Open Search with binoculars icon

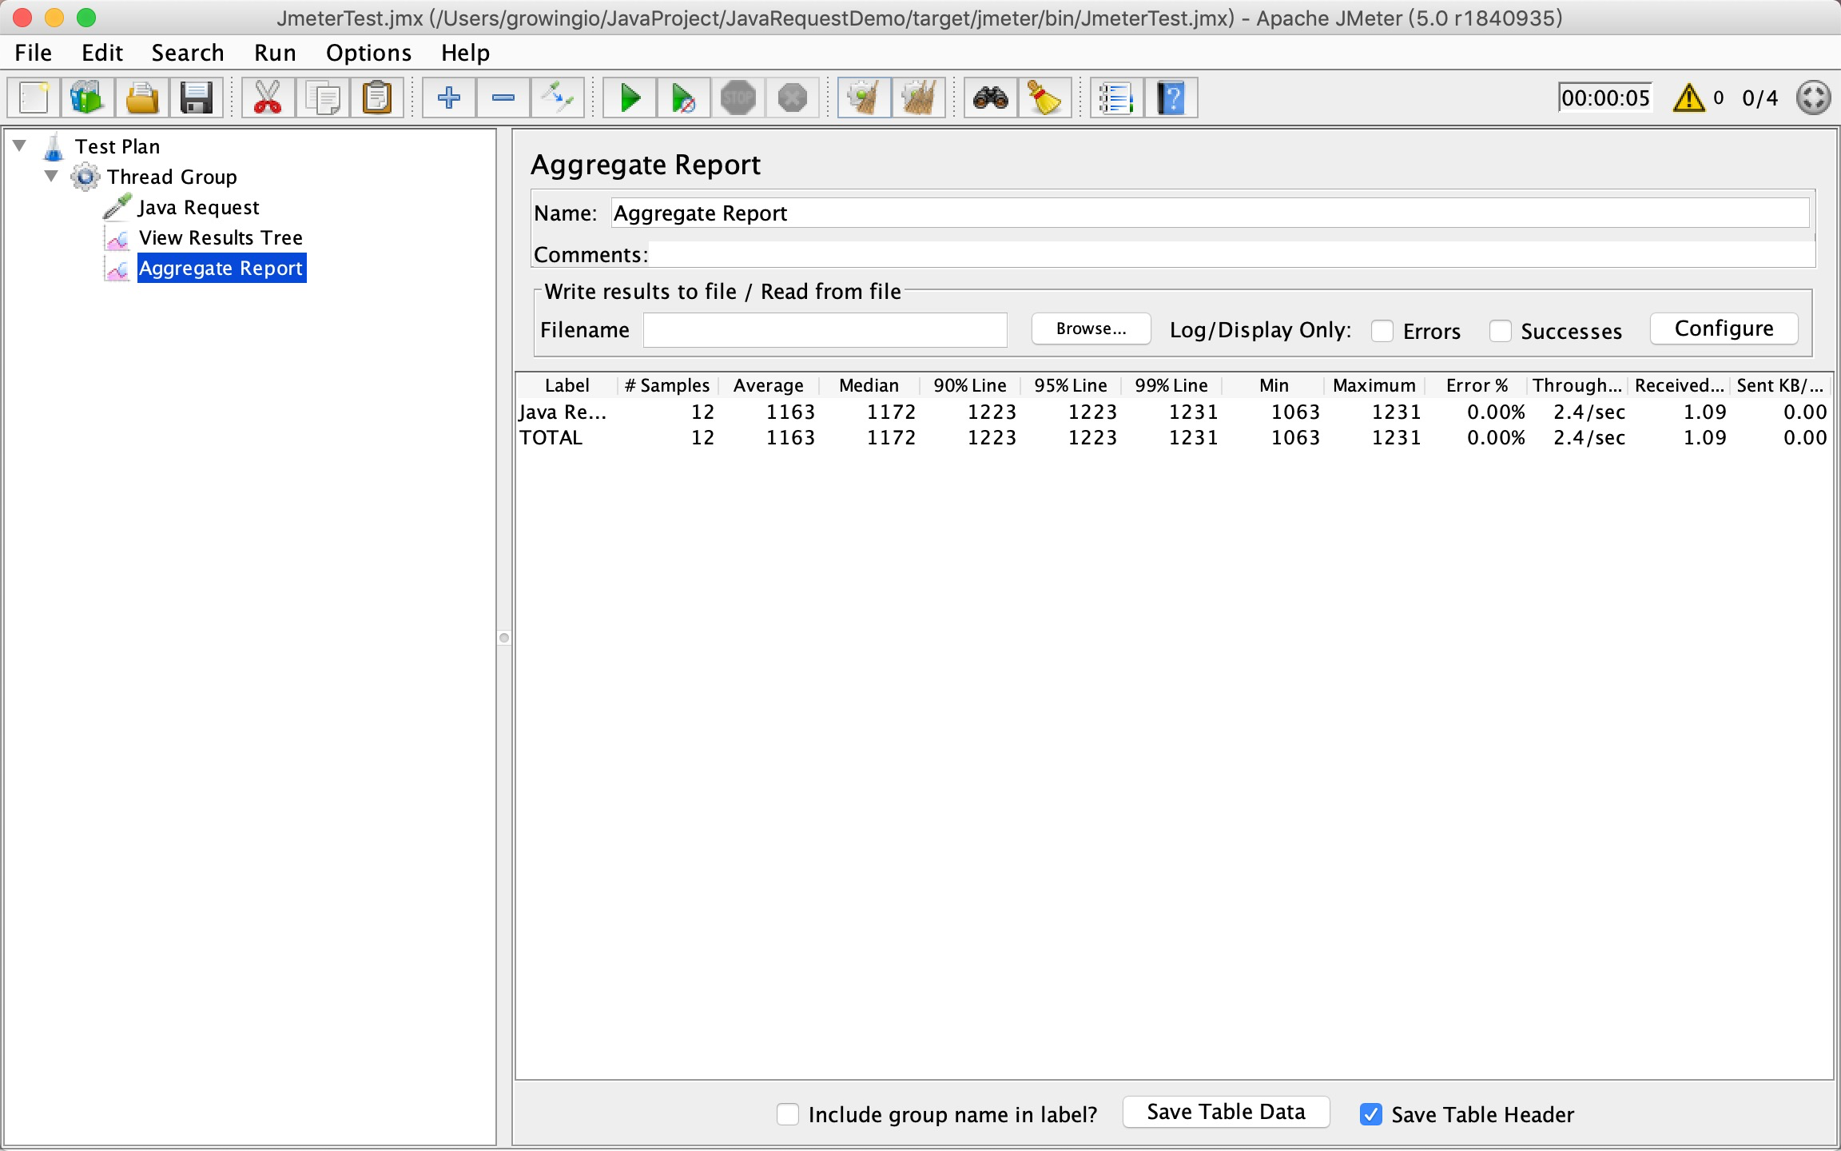coord(990,98)
